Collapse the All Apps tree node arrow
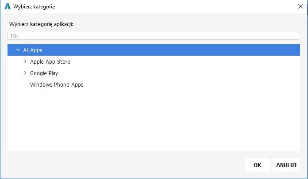The width and height of the screenshot is (308, 179). (x=18, y=50)
